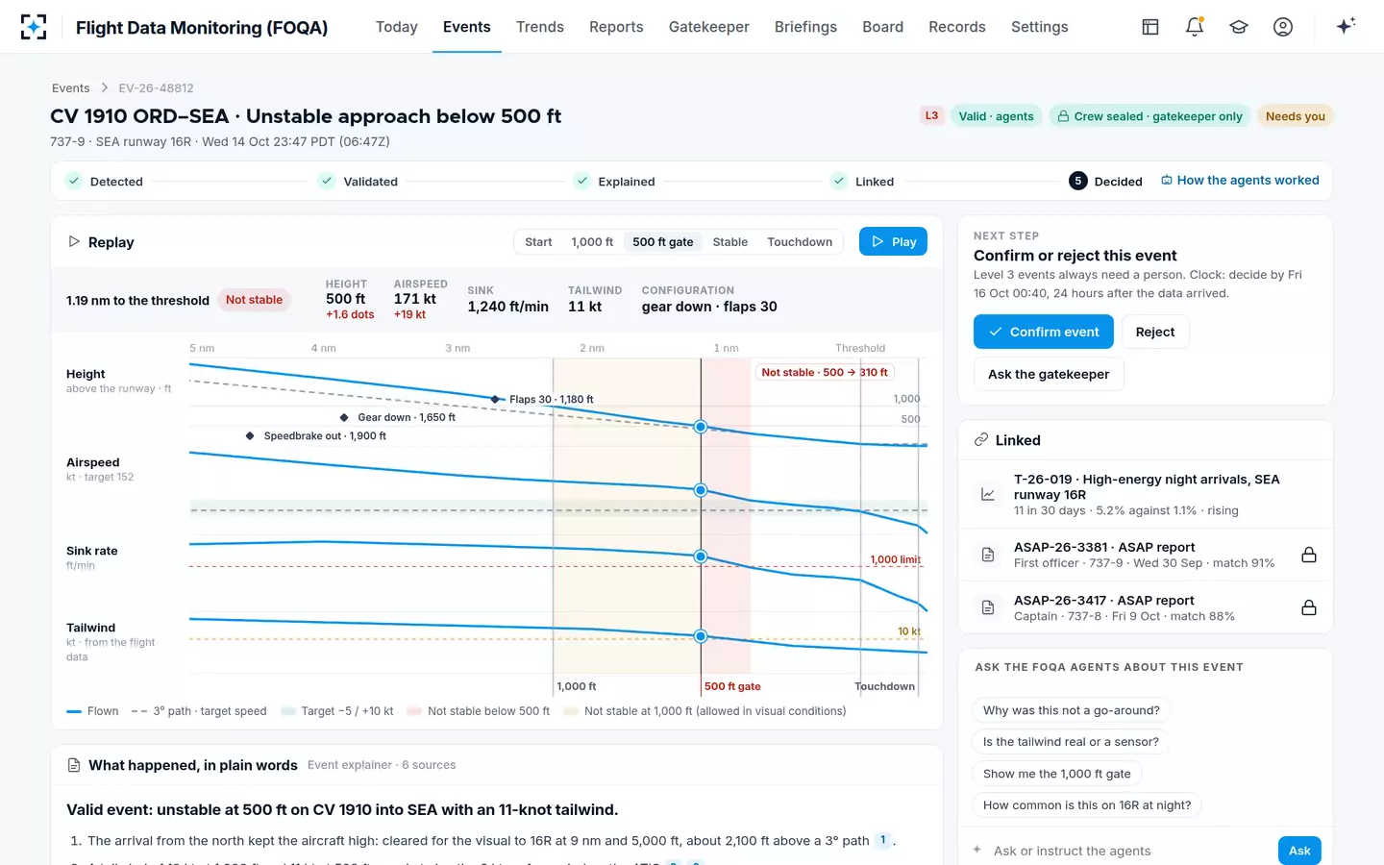Select the 500 ft gate replay segment

click(663, 242)
